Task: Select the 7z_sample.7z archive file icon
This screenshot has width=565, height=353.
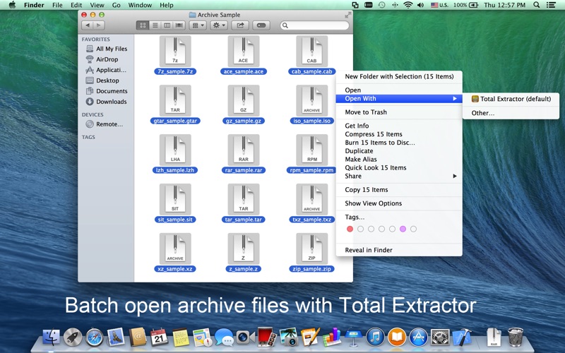Action: (175, 51)
